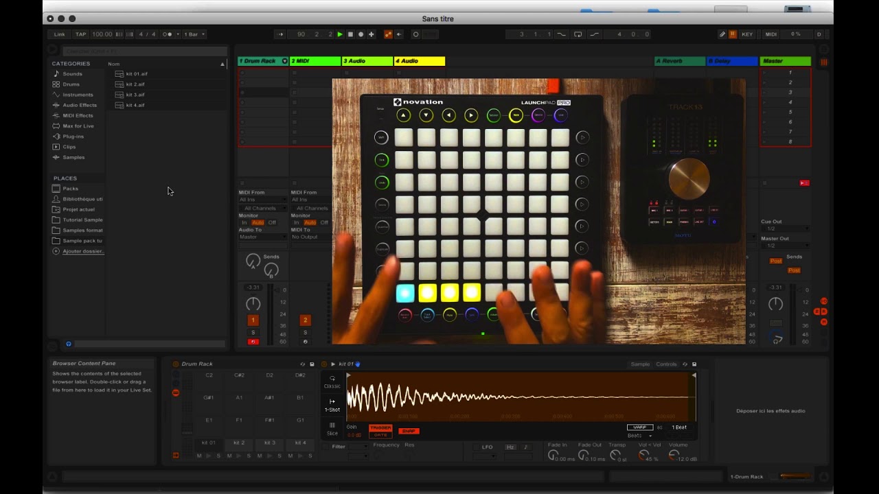Select the 4 Audio track header
Screen dimensions: 879x494
point(420,61)
